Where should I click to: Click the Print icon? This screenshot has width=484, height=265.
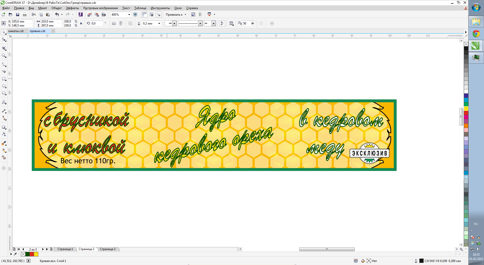click(x=24, y=15)
